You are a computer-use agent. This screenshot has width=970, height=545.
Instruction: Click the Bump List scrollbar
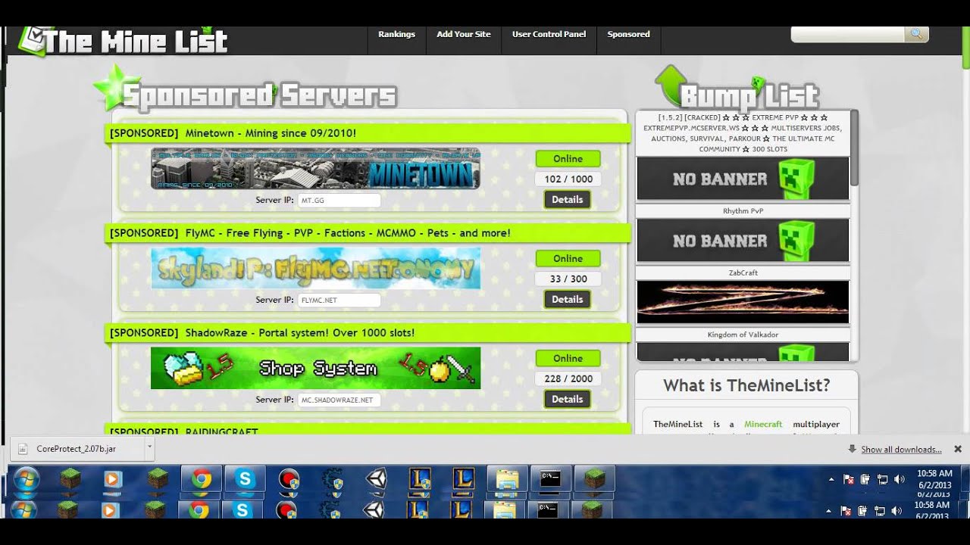click(x=854, y=148)
